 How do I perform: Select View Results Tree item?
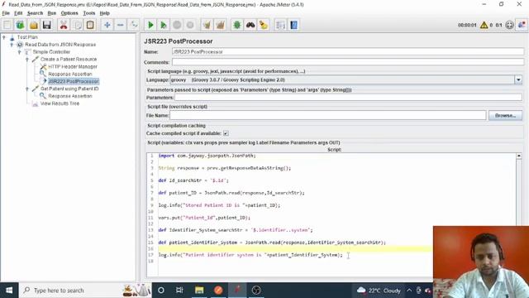click(60, 103)
